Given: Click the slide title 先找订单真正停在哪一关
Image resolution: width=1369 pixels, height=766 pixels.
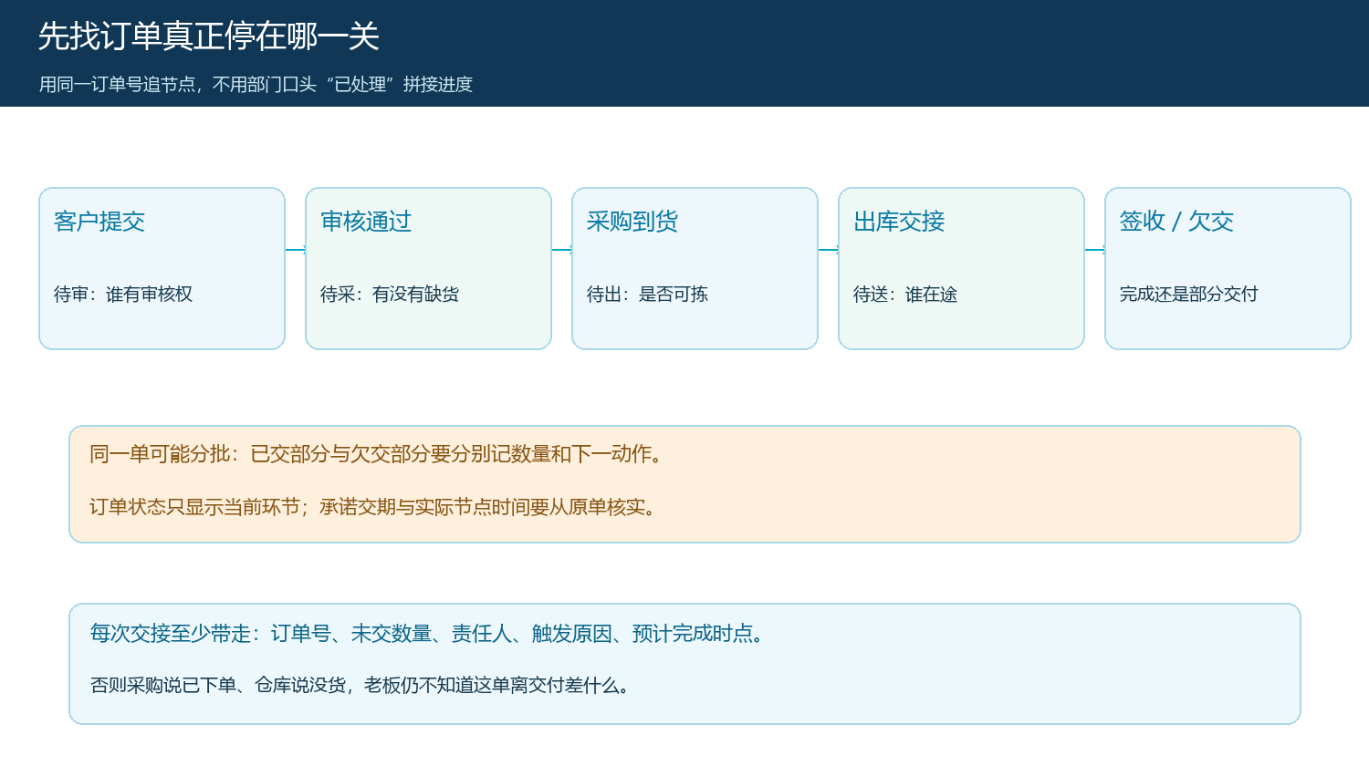Looking at the screenshot, I should 209,36.
